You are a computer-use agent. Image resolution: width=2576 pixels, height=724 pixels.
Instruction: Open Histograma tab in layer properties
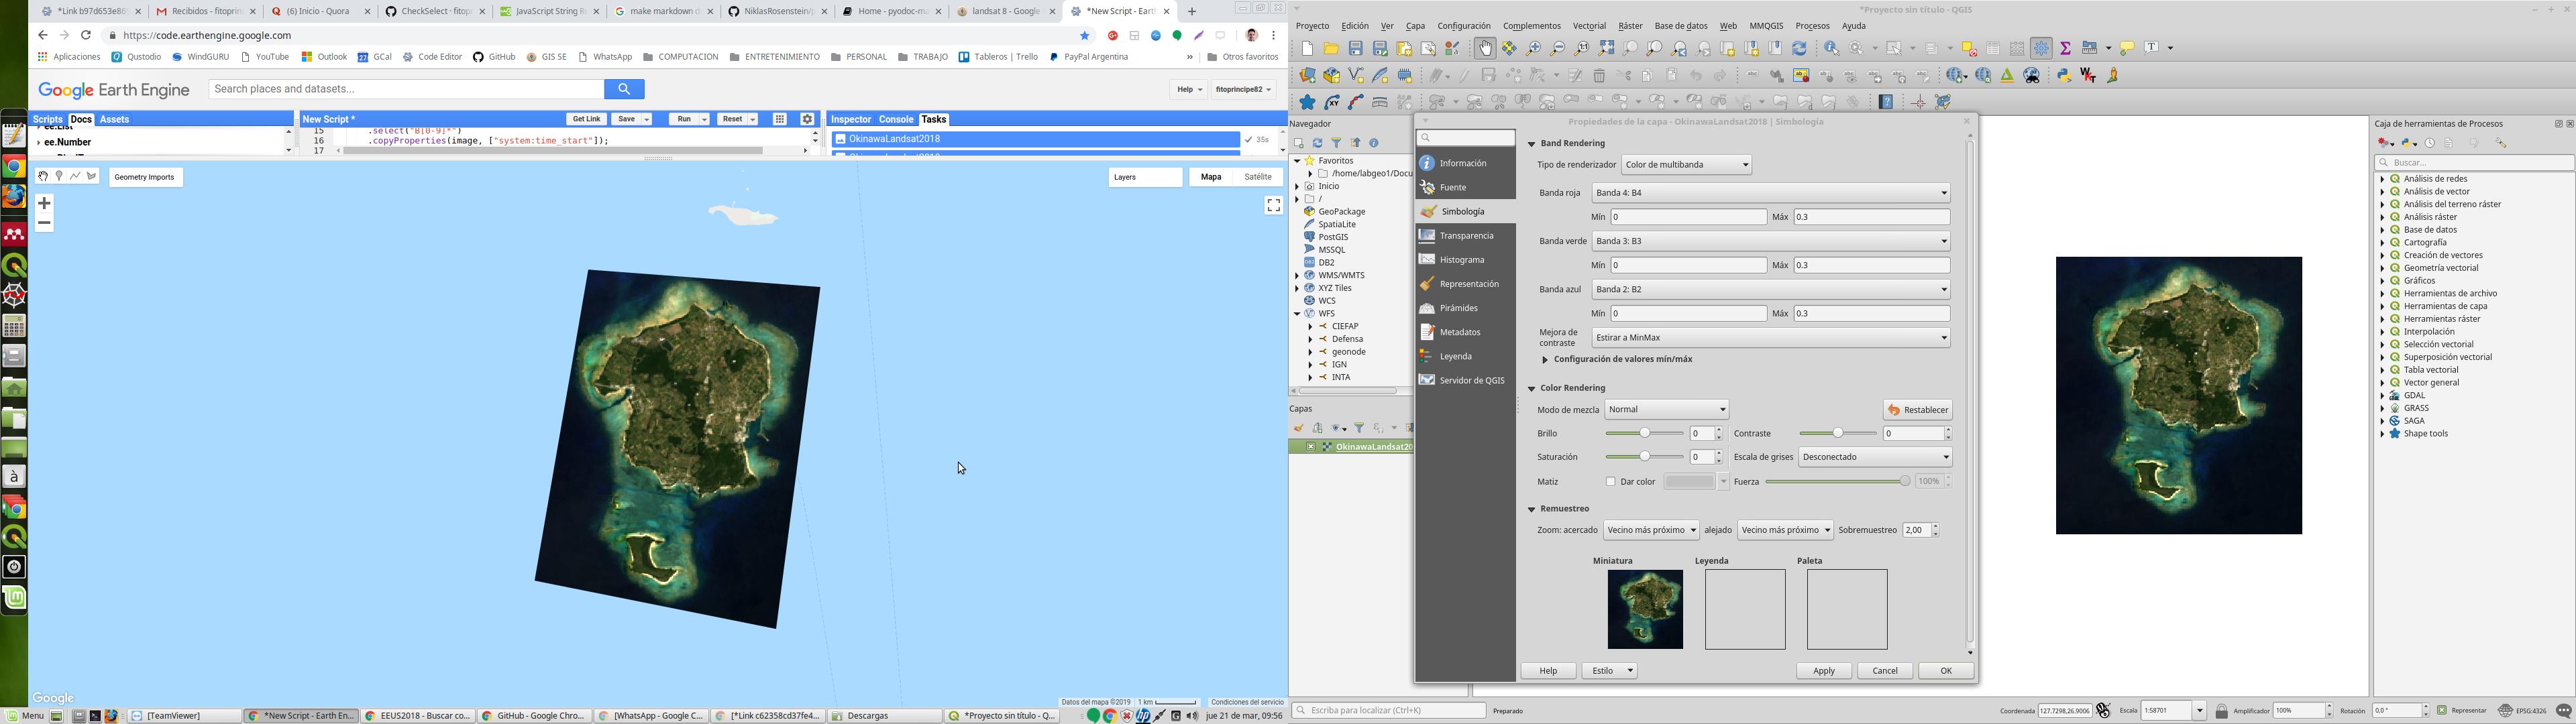1466,260
